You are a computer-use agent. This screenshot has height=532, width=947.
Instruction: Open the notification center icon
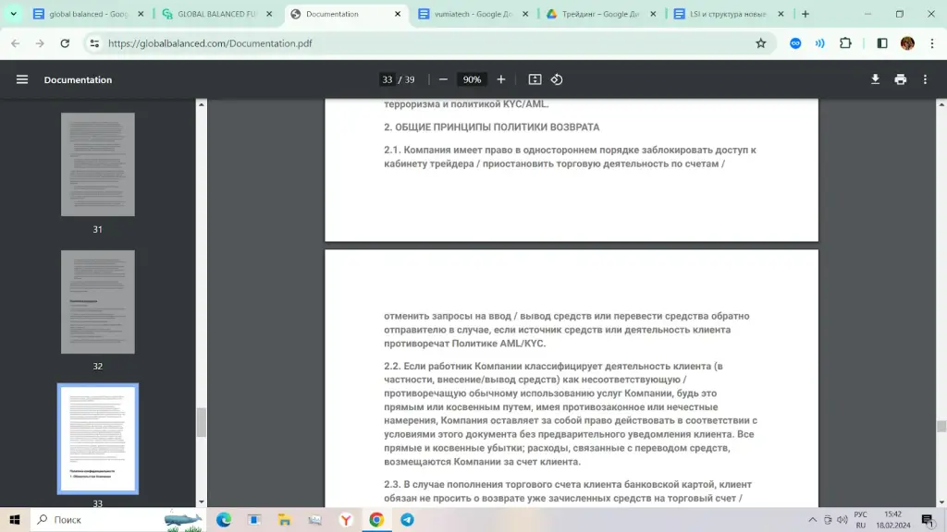[x=929, y=519]
